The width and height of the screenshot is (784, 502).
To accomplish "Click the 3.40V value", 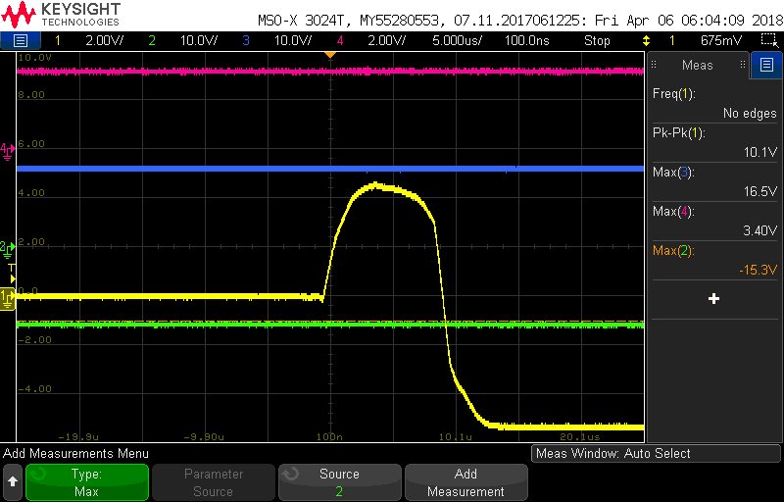I will [760, 230].
